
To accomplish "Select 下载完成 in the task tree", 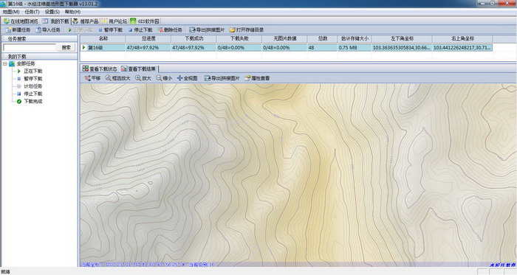I will click(x=33, y=101).
